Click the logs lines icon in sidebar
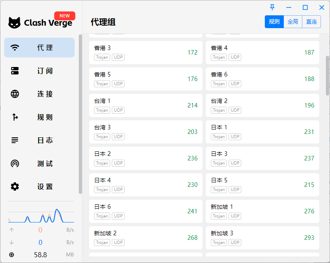330x263 pixels. pyautogui.click(x=15, y=140)
